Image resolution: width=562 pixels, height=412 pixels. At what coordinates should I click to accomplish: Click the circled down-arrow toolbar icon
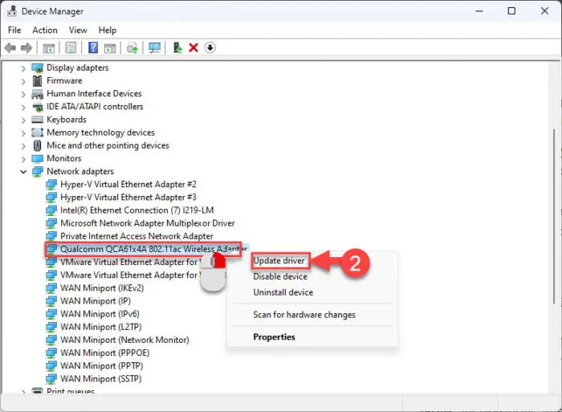210,47
